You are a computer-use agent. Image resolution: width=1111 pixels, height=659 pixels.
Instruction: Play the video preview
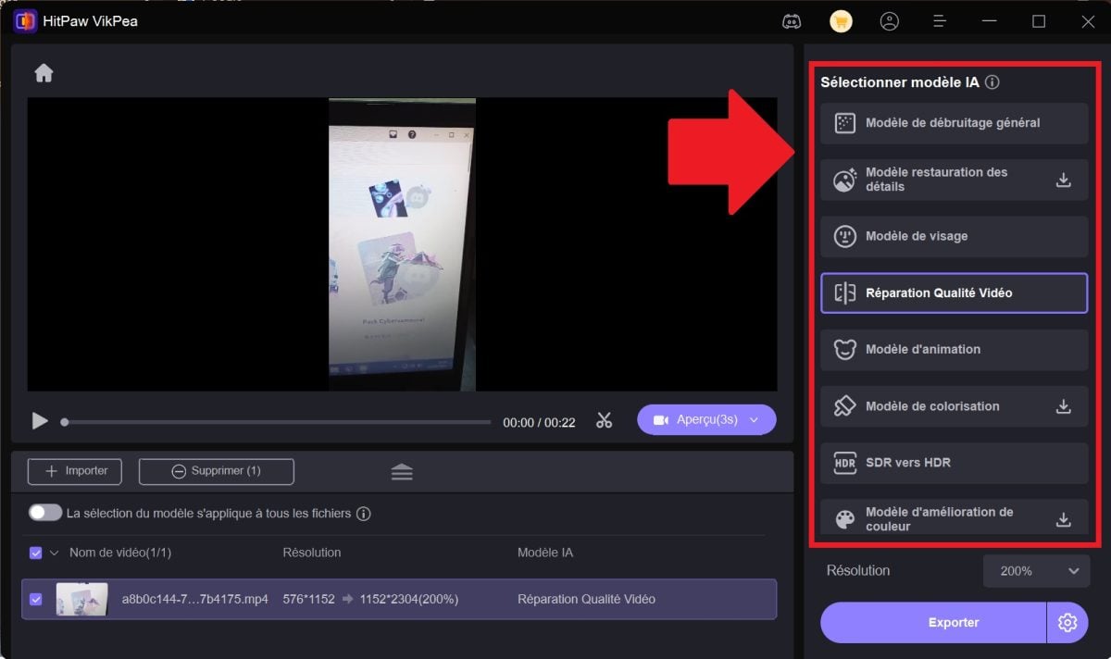[40, 421]
